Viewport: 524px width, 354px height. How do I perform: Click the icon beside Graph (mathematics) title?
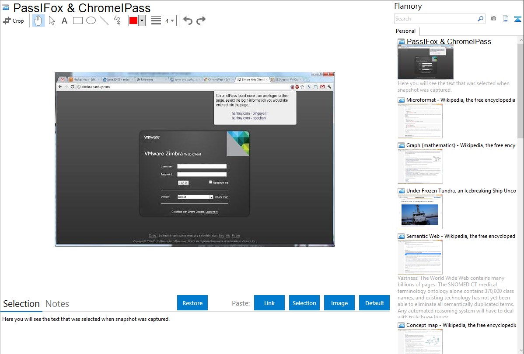(401, 145)
